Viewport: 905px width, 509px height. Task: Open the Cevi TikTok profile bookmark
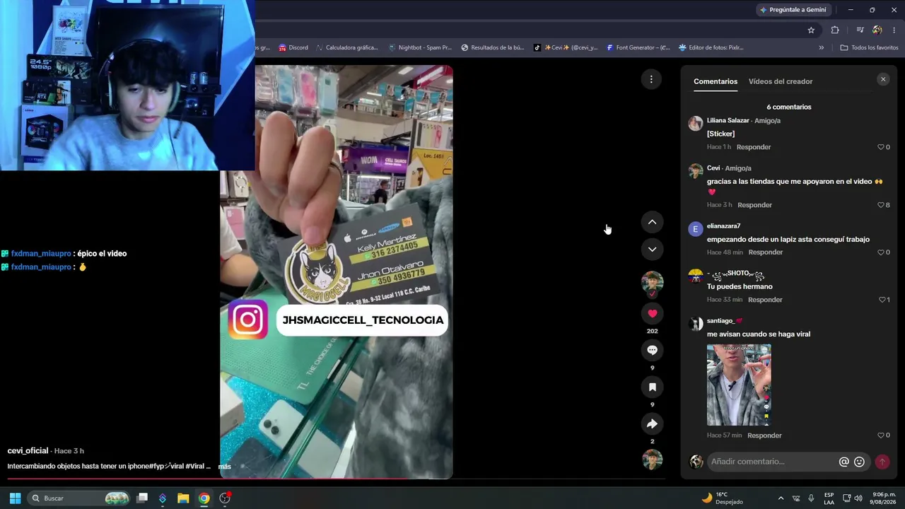[x=566, y=48]
